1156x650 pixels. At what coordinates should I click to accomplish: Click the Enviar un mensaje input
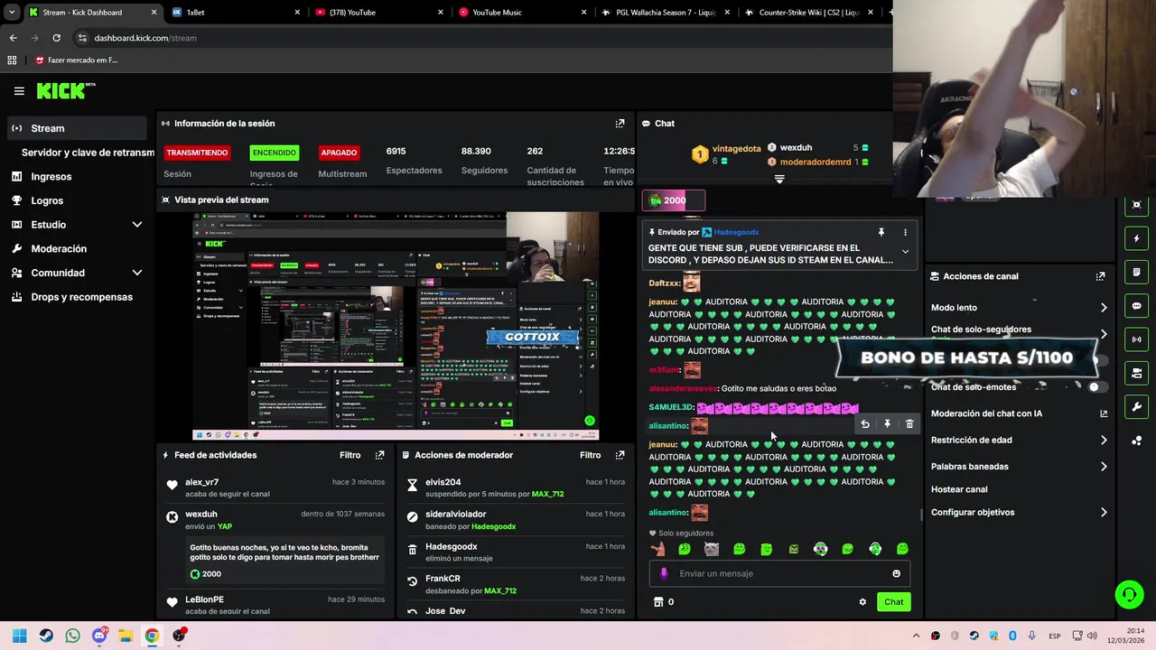pyautogui.click(x=780, y=573)
